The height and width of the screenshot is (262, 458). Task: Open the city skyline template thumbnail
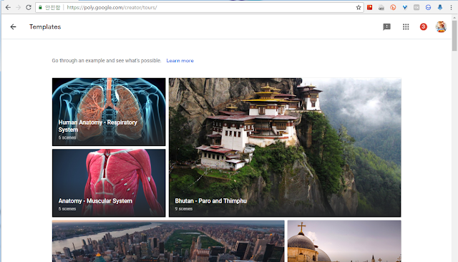168,241
